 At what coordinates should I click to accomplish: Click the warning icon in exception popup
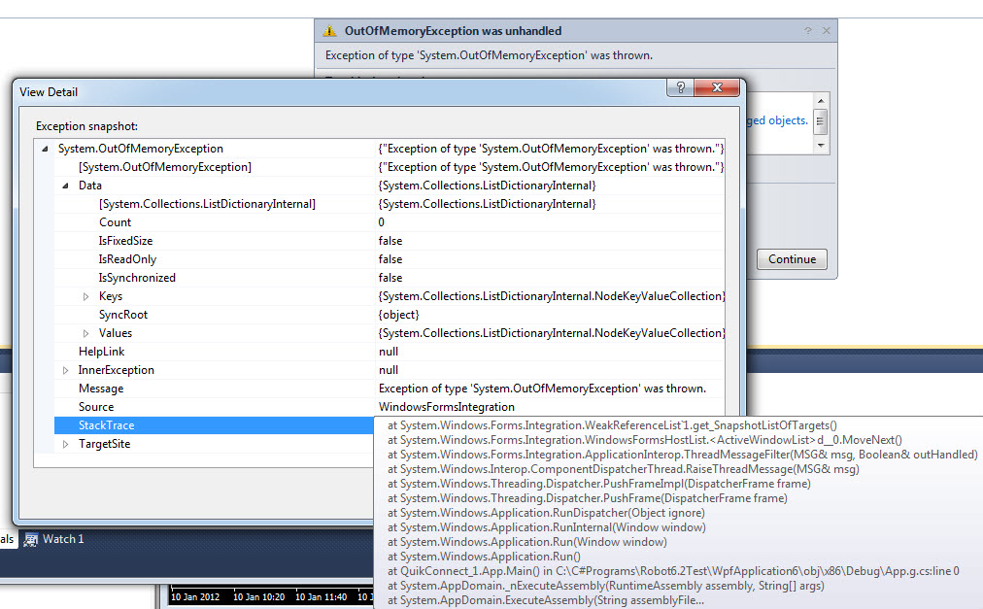click(330, 31)
